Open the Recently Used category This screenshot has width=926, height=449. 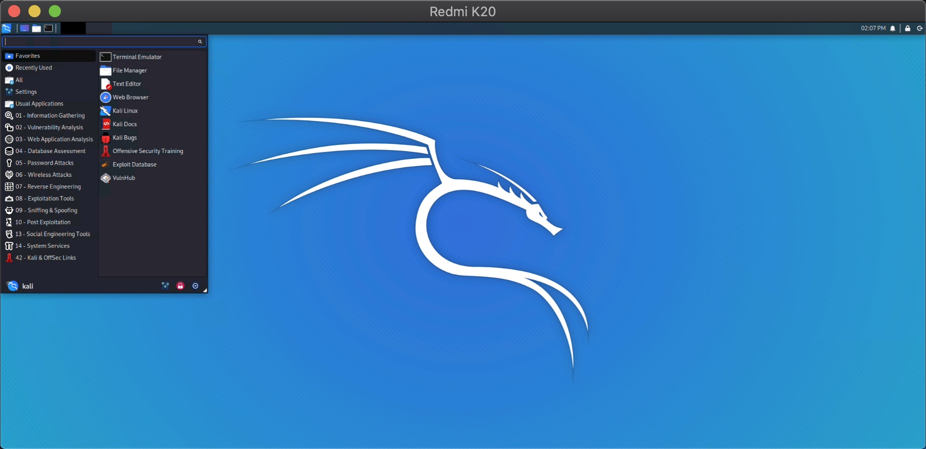click(49, 68)
